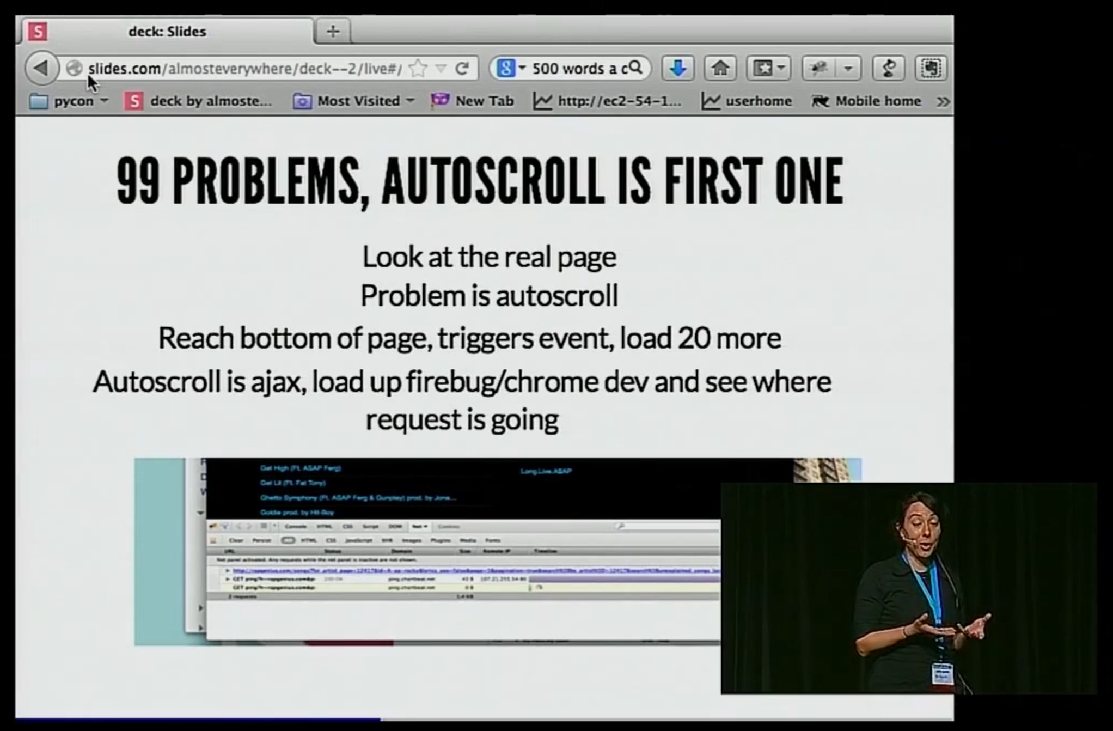The image size is (1113, 731).
Task: Click the browser back button
Action: [x=41, y=68]
